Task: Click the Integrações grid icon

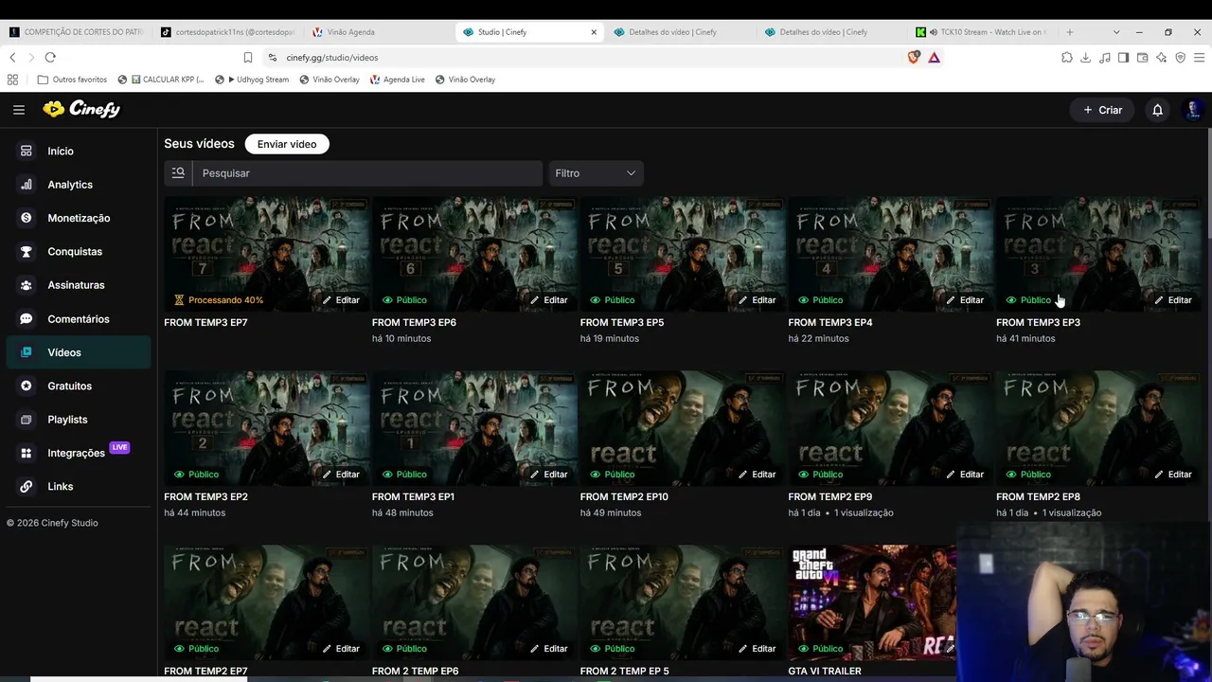Action: [x=27, y=453]
